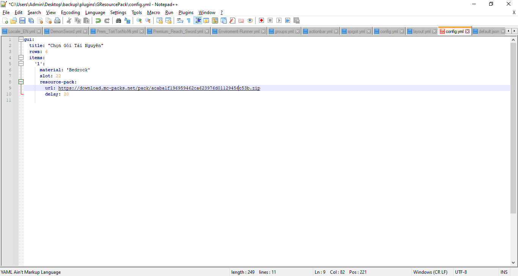Click the Save All toolbar icon
This screenshot has height=276, width=518.
coord(31,20)
